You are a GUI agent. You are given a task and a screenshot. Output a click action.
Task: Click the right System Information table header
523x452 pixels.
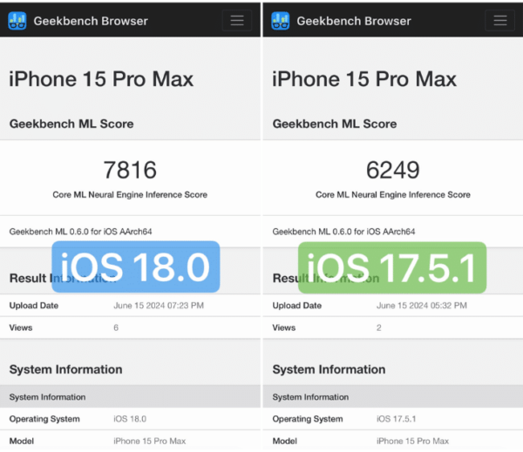[310, 397]
